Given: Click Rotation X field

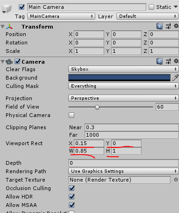Looking at the screenshot, I should point(89,43).
